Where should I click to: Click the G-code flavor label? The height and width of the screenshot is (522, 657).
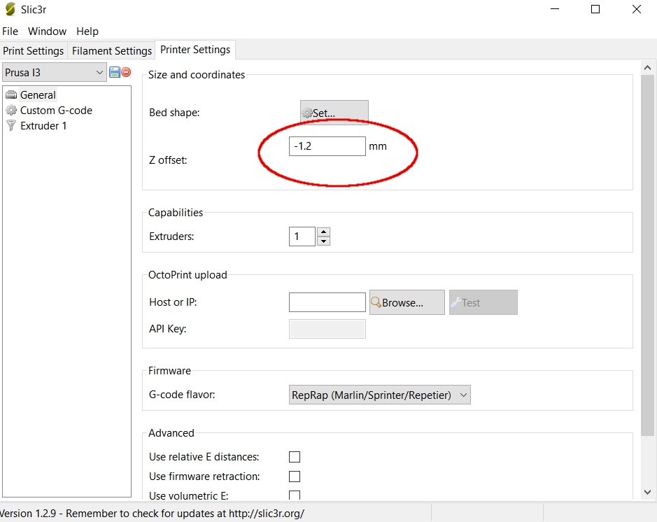[x=182, y=395]
